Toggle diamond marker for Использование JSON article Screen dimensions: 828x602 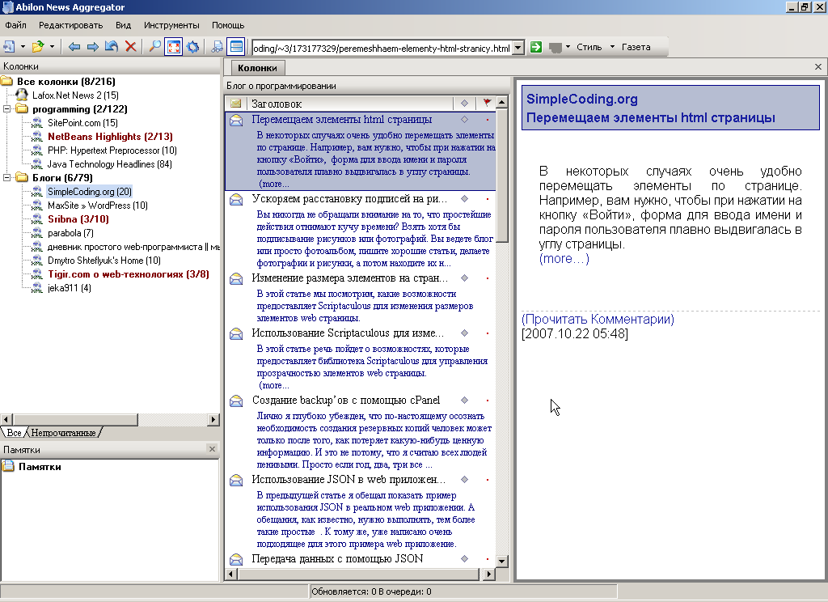point(464,479)
